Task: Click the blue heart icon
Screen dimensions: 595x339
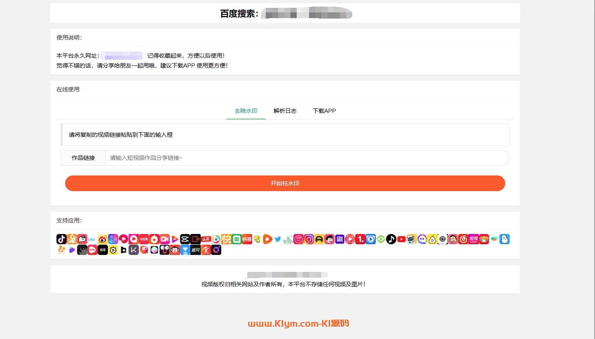Action: pos(185,250)
